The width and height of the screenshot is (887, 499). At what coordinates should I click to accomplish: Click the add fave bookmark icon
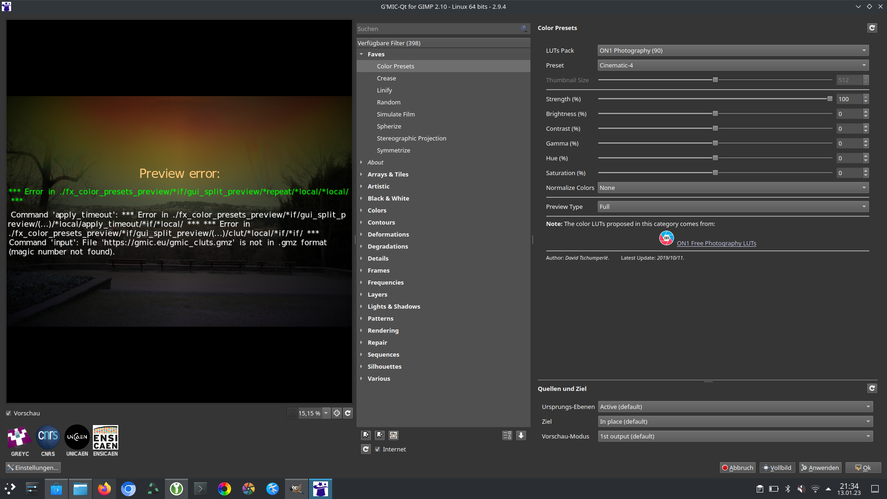[x=366, y=435]
